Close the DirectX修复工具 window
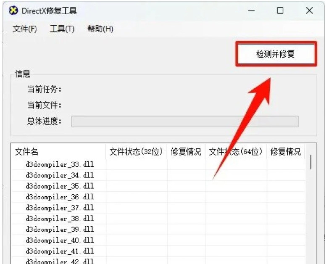Image resolution: width=329 pixels, height=264 pixels. click(310, 11)
